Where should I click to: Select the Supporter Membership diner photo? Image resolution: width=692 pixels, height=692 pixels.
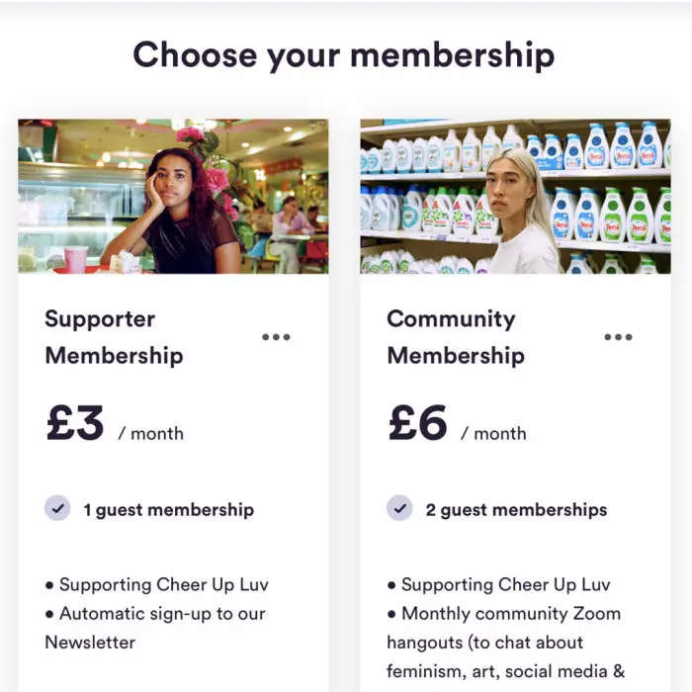click(173, 197)
